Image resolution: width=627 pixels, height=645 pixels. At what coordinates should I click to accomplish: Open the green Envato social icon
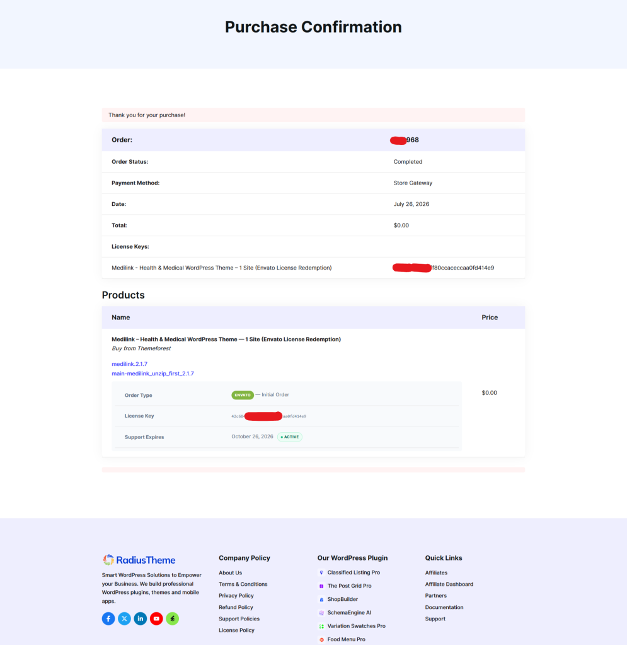[173, 619]
